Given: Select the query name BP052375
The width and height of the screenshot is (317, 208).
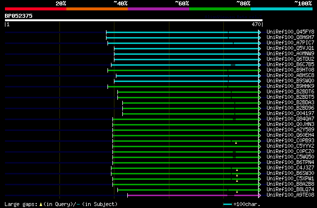Looking at the screenshot, I should (x=19, y=16).
